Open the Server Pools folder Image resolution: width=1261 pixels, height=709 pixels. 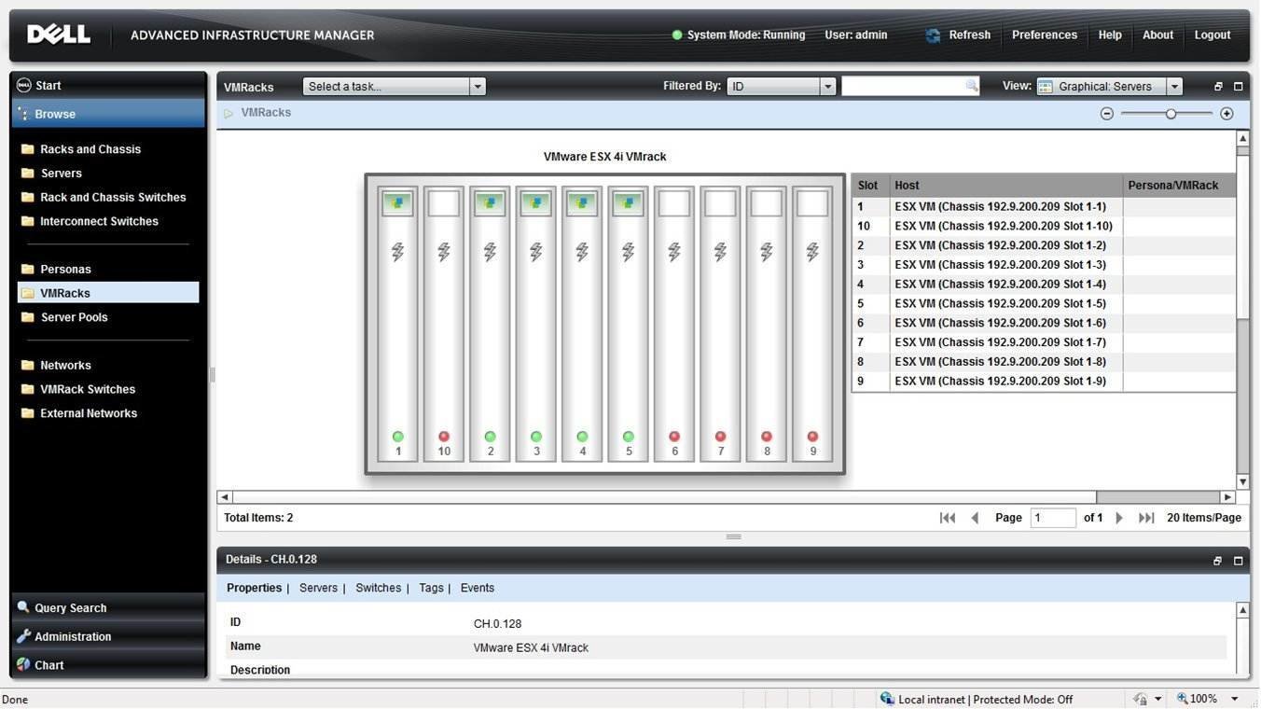[x=74, y=317]
